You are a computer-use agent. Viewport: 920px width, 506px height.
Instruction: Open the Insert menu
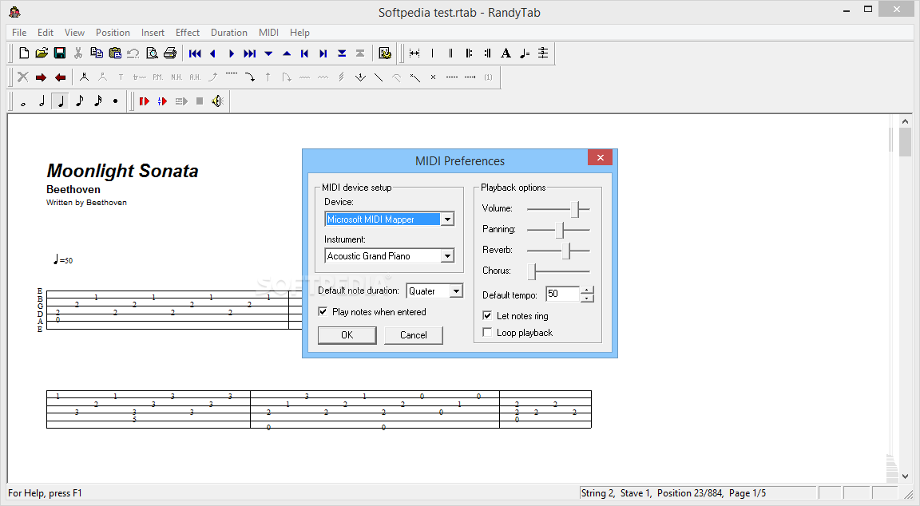153,32
